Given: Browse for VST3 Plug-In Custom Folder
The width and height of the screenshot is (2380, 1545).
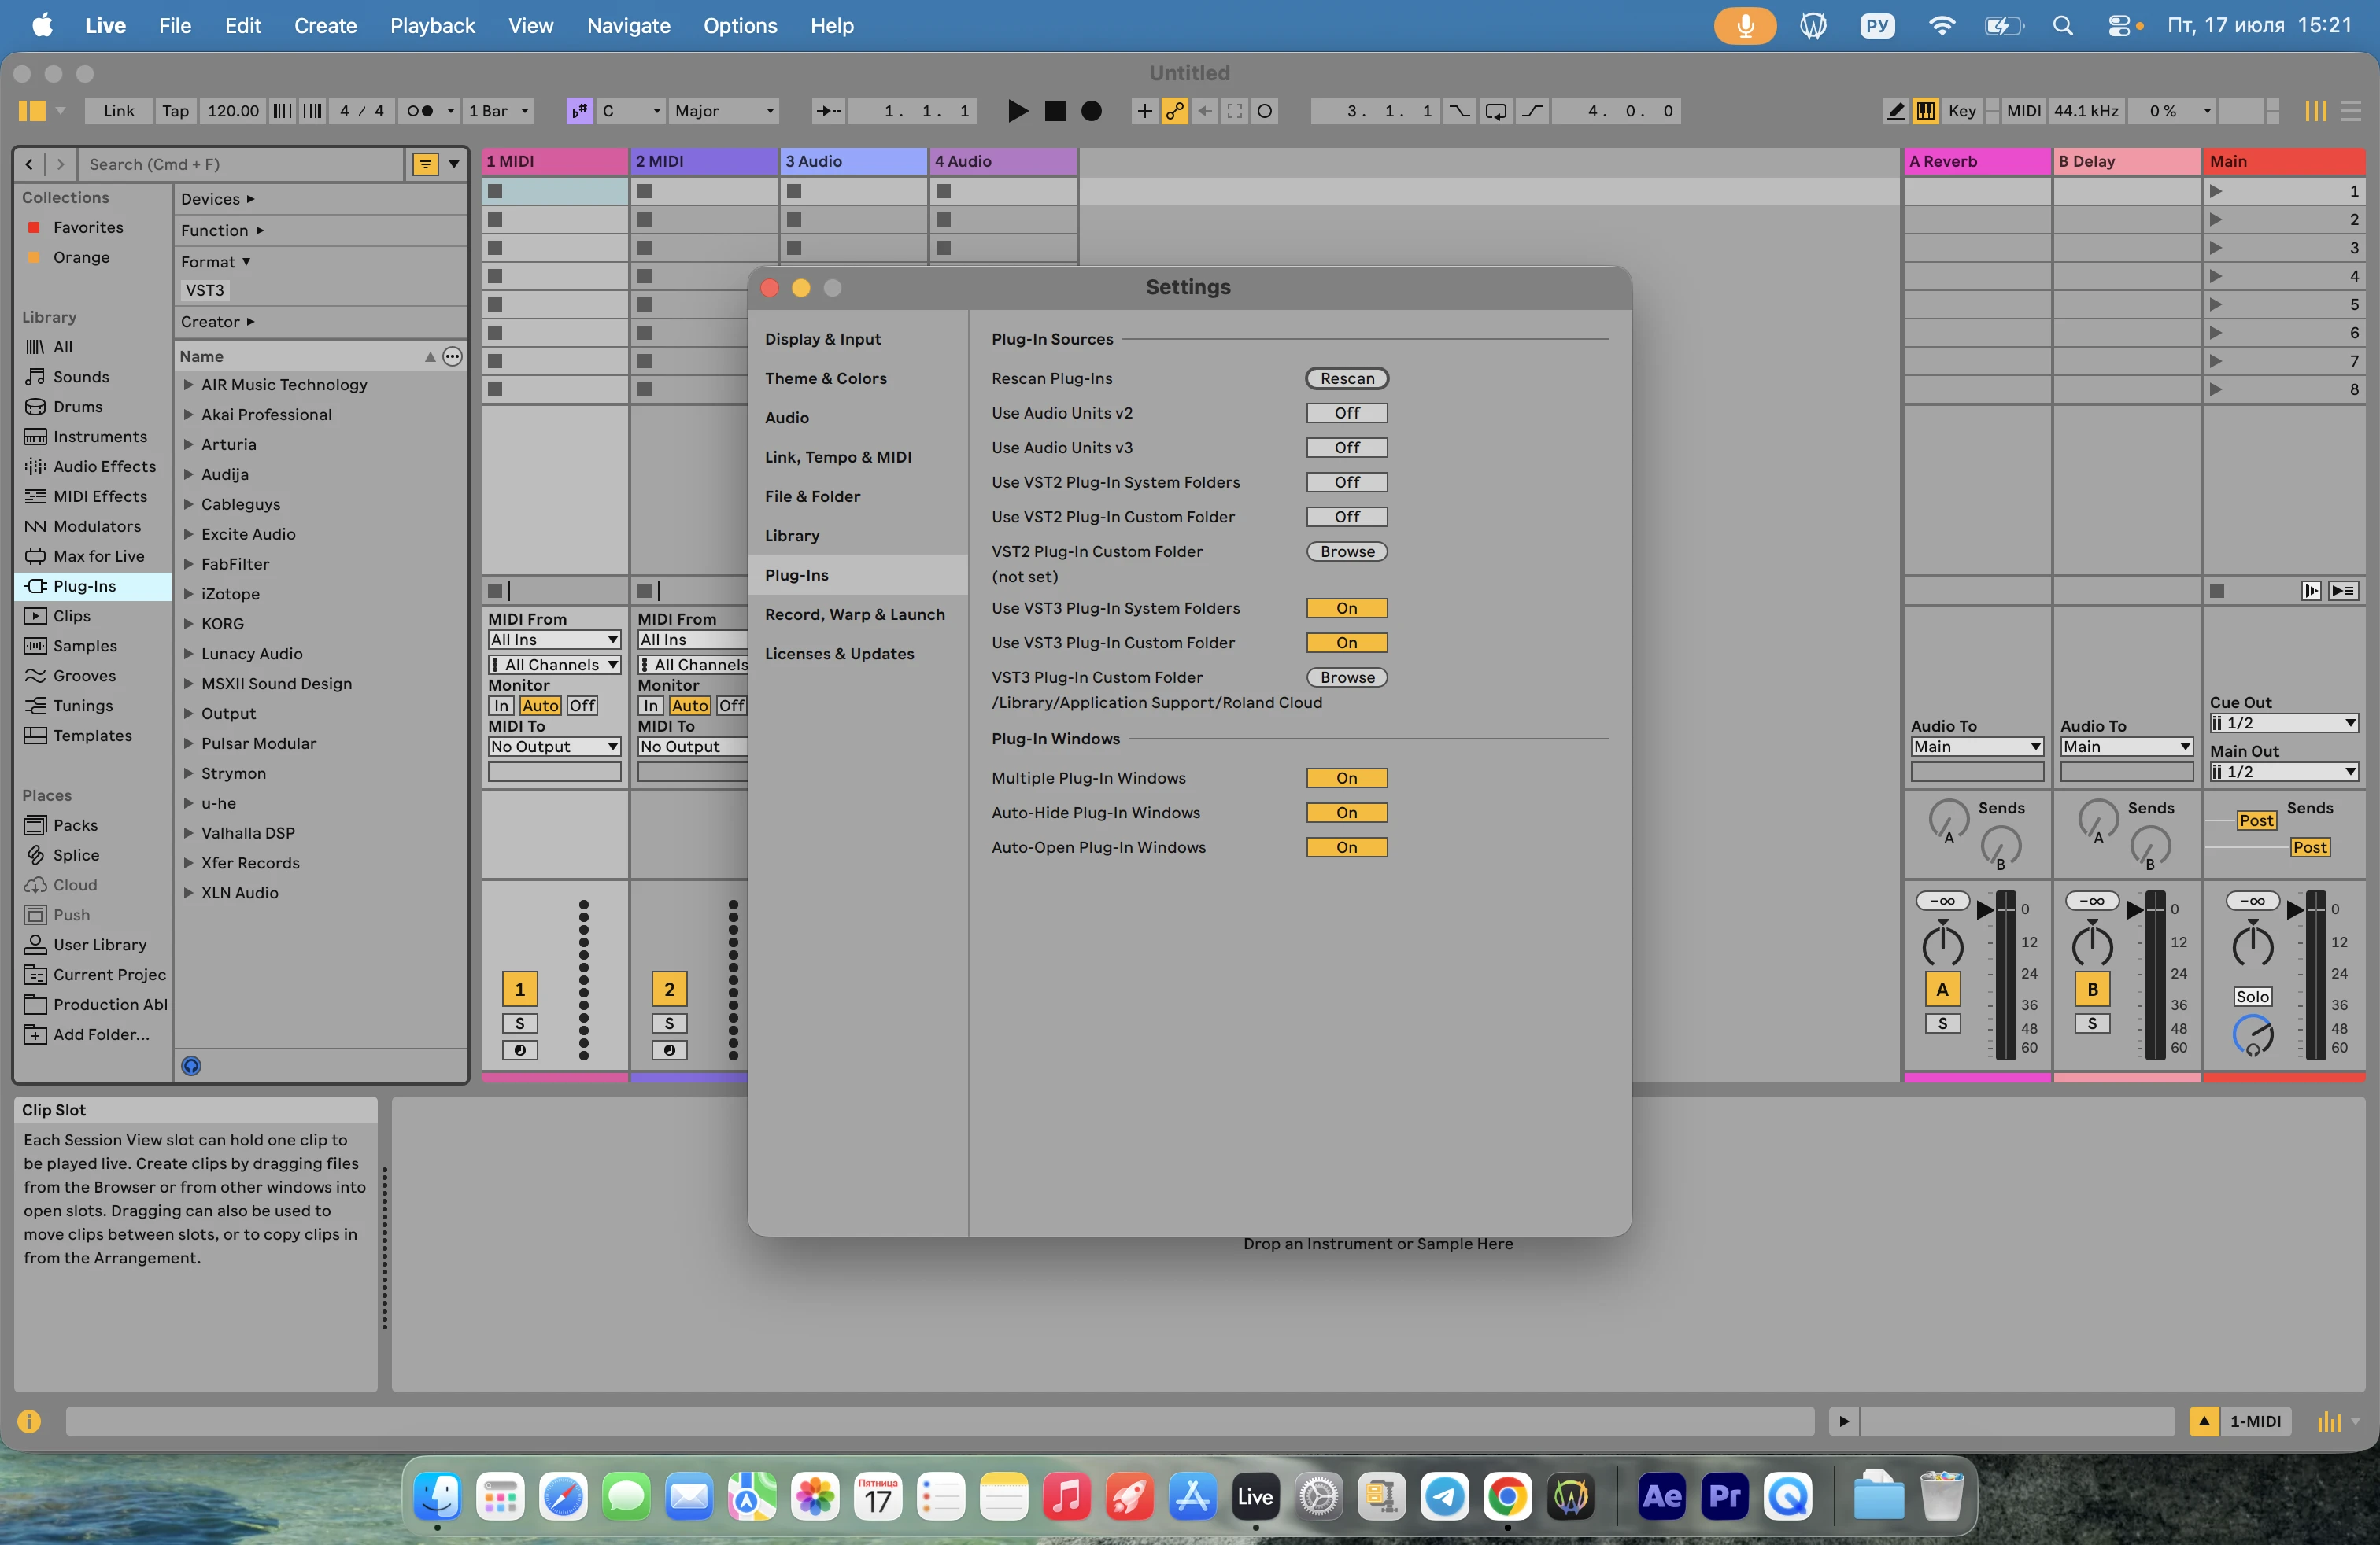Looking at the screenshot, I should pos(1347,677).
